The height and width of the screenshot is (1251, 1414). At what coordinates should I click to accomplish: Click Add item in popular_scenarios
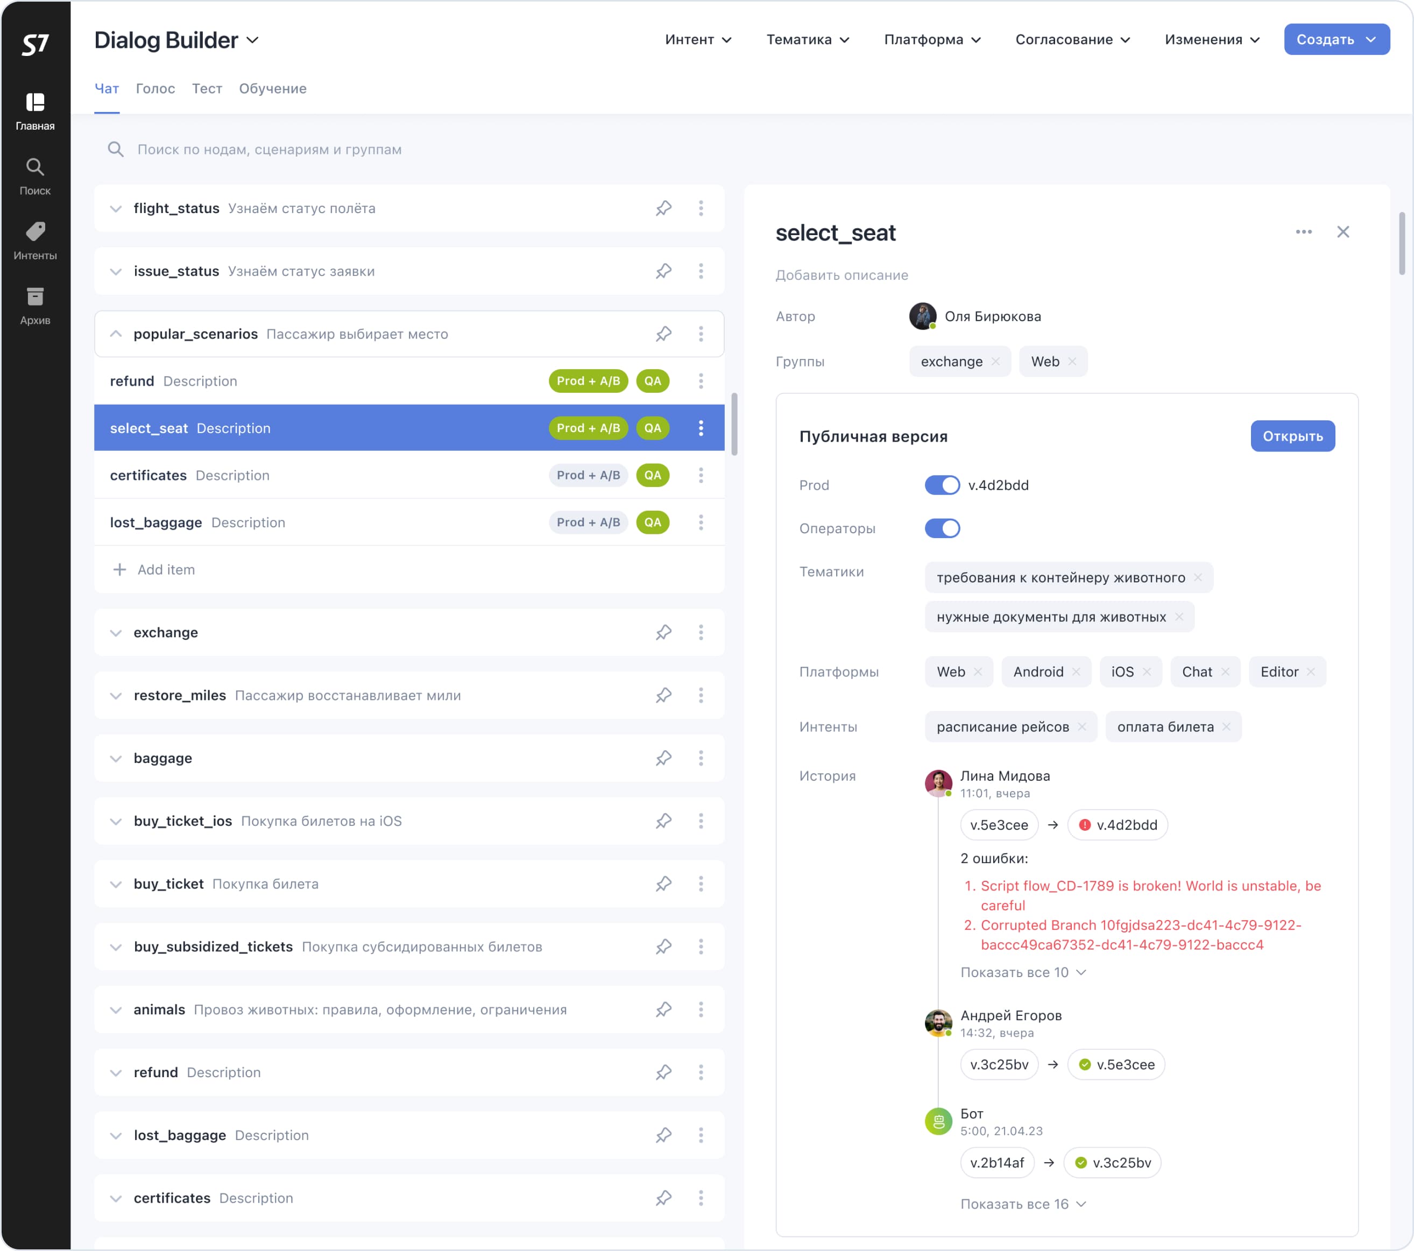(x=153, y=569)
